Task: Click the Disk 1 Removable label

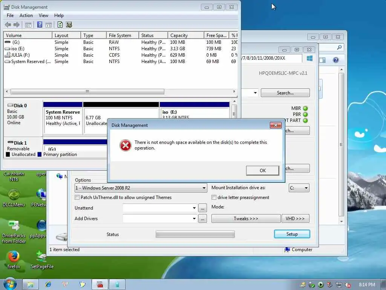Action: tap(18, 145)
